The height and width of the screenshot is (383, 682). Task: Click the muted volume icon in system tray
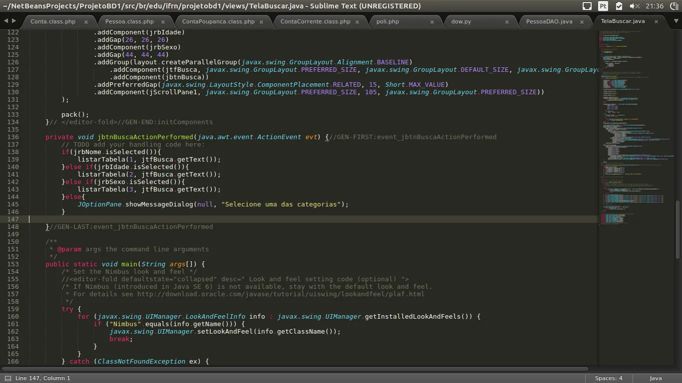pyautogui.click(x=635, y=6)
